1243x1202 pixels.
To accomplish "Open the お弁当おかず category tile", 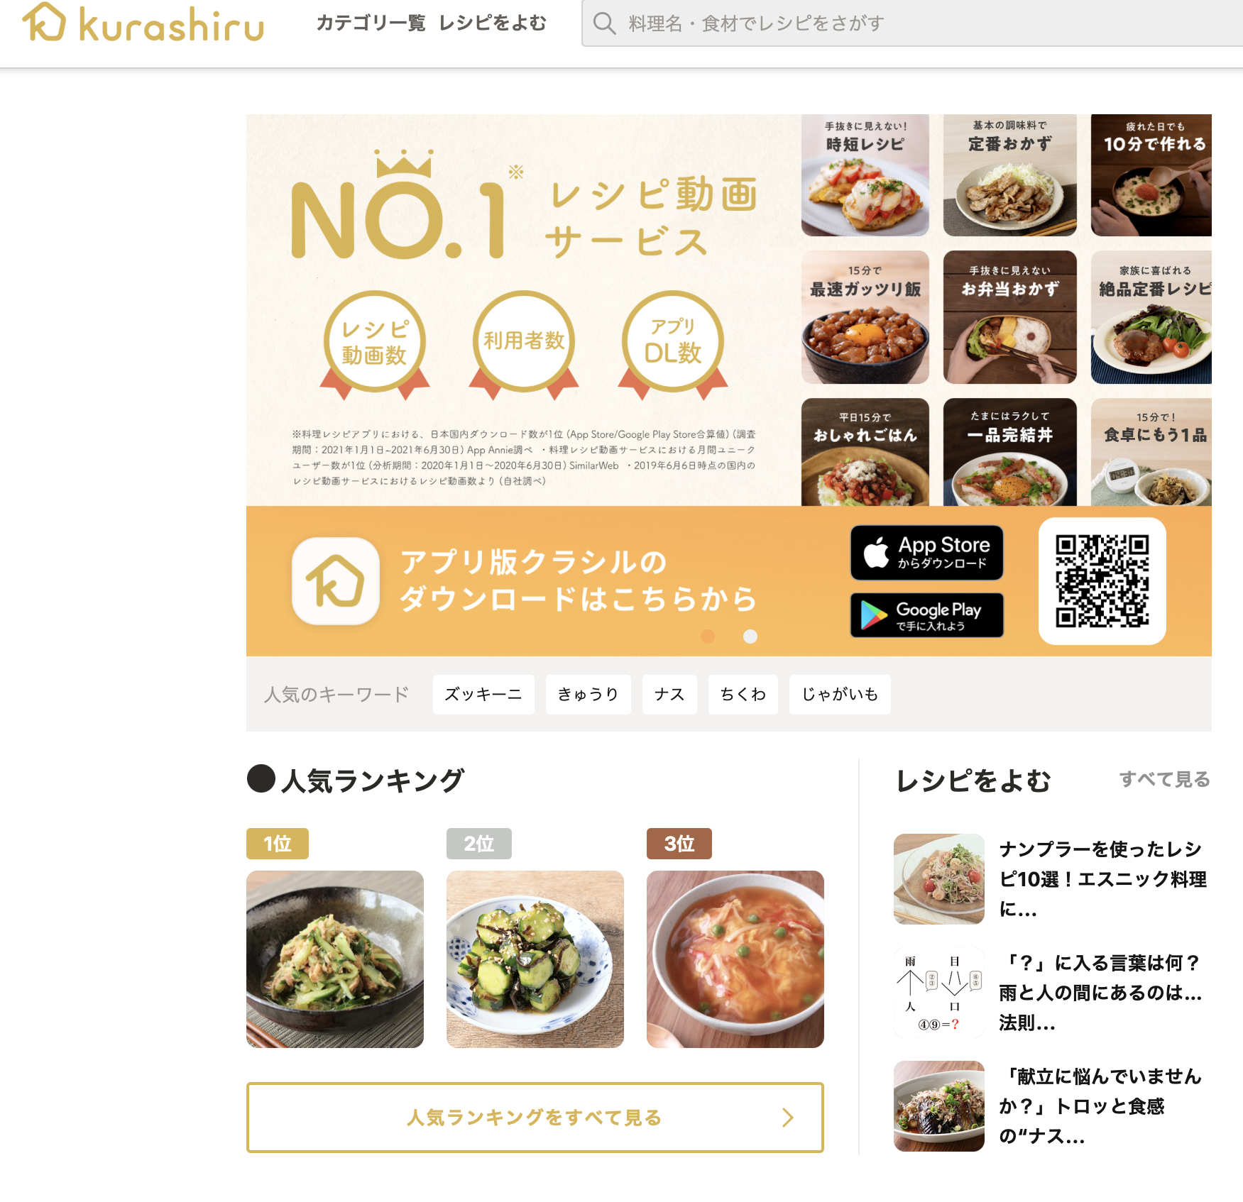I will pyautogui.click(x=1009, y=317).
